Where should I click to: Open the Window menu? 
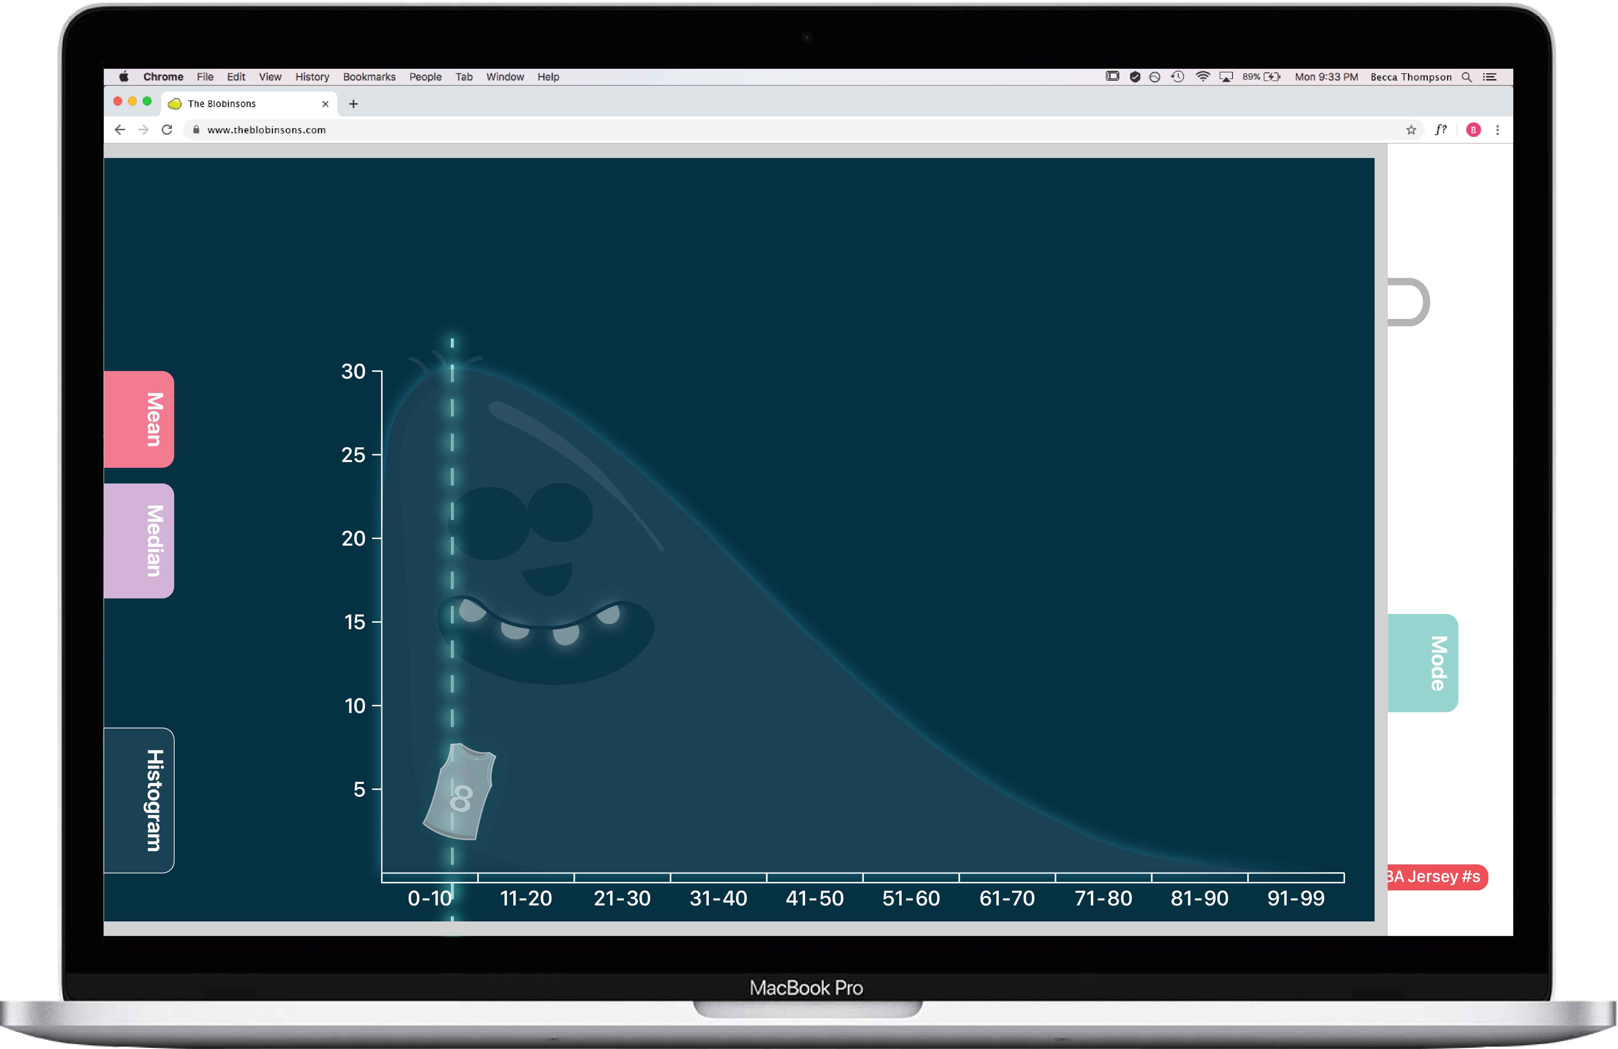505,77
